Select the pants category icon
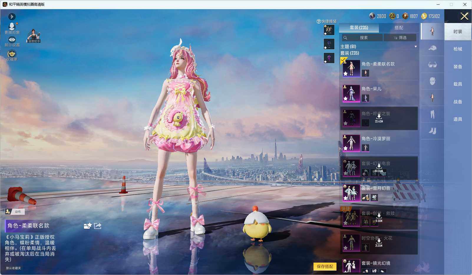This screenshot has width=472, height=275. coord(432,114)
